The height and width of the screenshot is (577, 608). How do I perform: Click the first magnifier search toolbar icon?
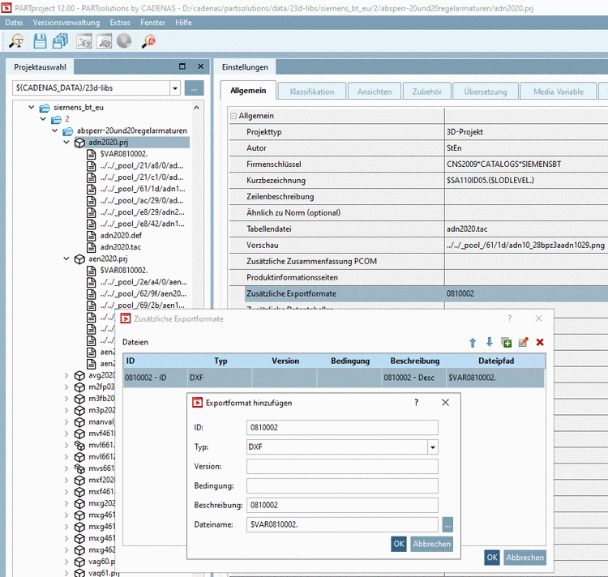[x=16, y=41]
